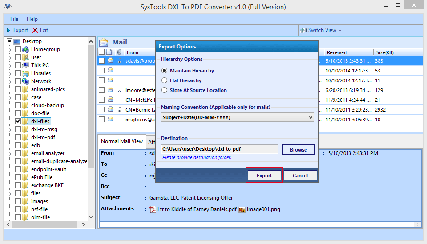Click the Exit toolbar item
This screenshot has width=427, height=244.
pyautogui.click(x=40, y=30)
